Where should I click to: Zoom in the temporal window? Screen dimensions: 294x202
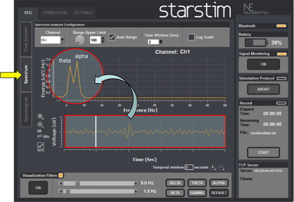coord(214,167)
